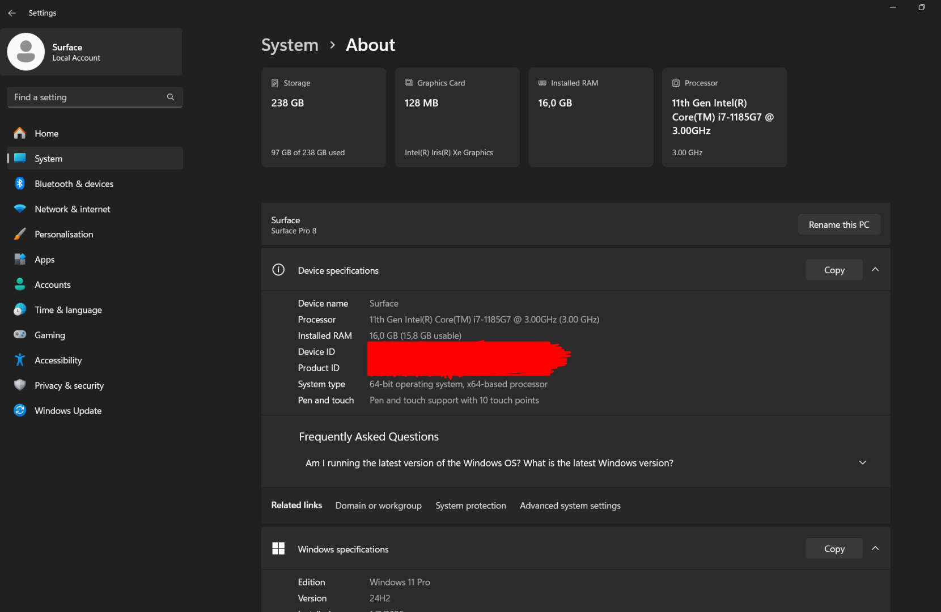Click the Installed RAM 16,0 GB card
The height and width of the screenshot is (612, 941).
click(x=591, y=117)
